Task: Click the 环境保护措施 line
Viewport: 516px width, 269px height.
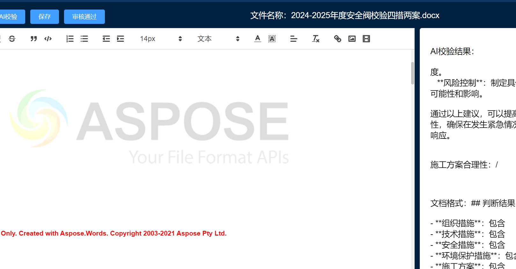Action: (473, 256)
